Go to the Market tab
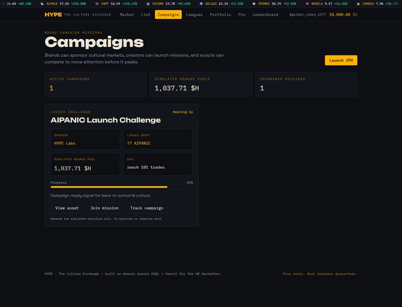 [x=126, y=14]
